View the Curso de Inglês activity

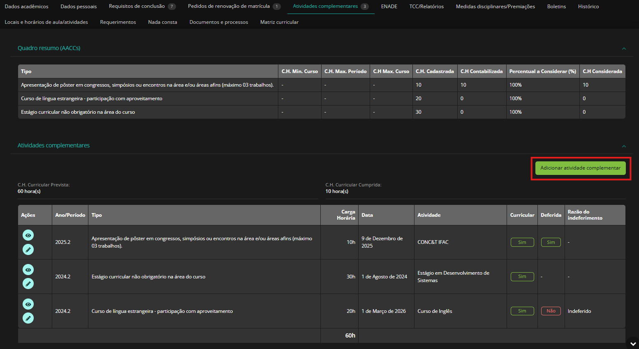click(28, 304)
